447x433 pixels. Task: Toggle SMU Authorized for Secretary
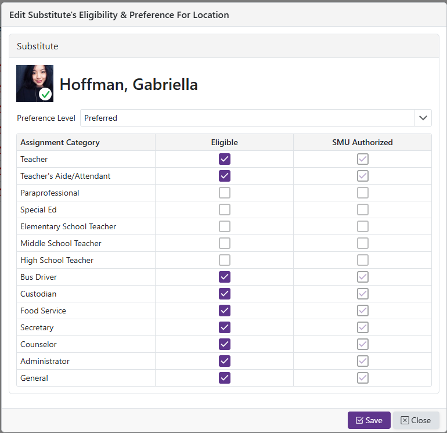pyautogui.click(x=363, y=327)
